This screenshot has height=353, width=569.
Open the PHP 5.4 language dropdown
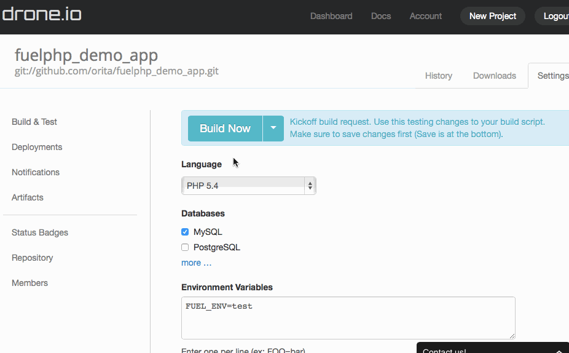coord(249,186)
